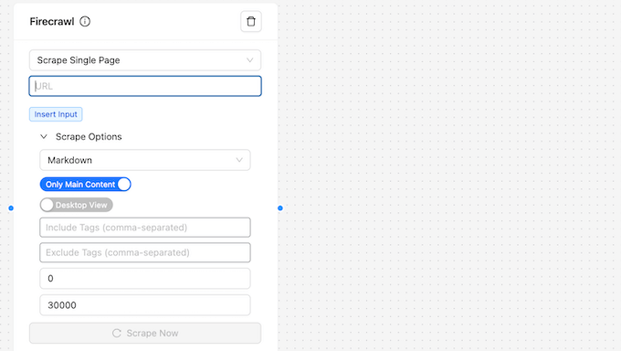The image size is (621, 351).
Task: Click the right blue connector handle
Action: click(x=280, y=208)
